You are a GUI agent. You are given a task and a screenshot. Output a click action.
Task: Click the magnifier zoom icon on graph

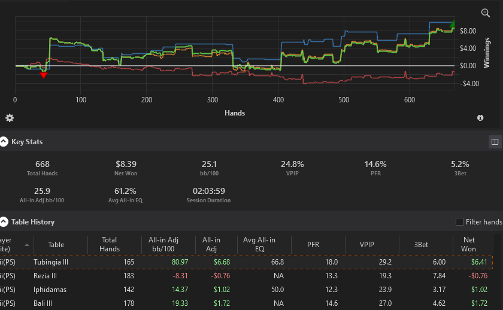486,13
